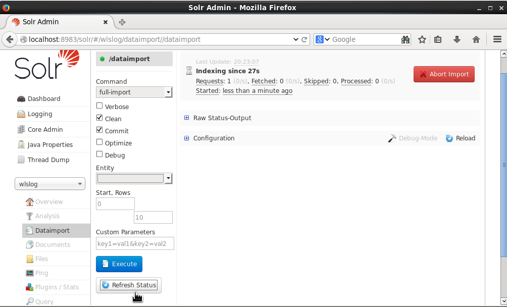Open the Documents page

pos(53,244)
